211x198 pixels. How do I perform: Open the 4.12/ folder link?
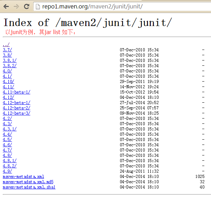coord(8,97)
